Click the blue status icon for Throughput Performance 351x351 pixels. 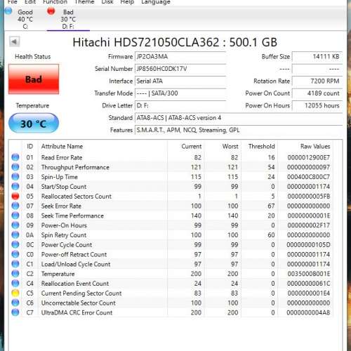click(15, 167)
